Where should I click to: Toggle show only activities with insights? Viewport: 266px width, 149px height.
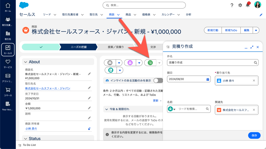point(158,81)
